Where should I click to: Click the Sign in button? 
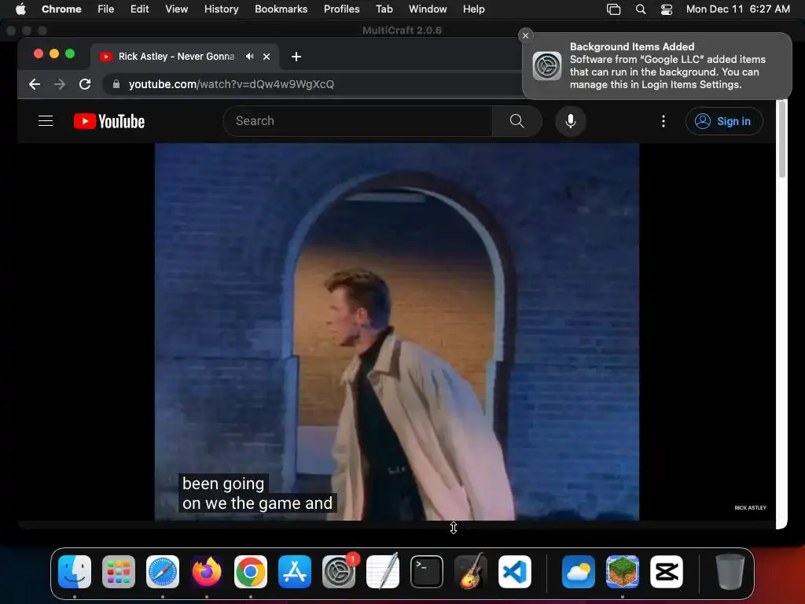724,121
